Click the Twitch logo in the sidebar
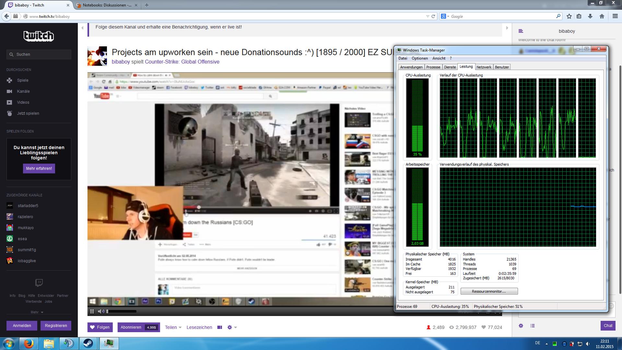Viewport: 622px width, 350px height. (x=39, y=36)
